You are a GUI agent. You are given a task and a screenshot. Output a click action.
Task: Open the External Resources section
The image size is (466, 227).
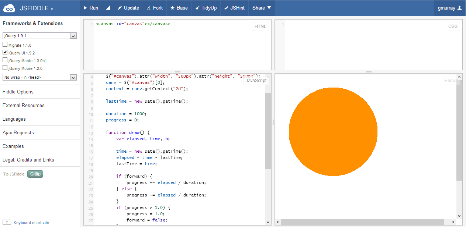(x=24, y=106)
